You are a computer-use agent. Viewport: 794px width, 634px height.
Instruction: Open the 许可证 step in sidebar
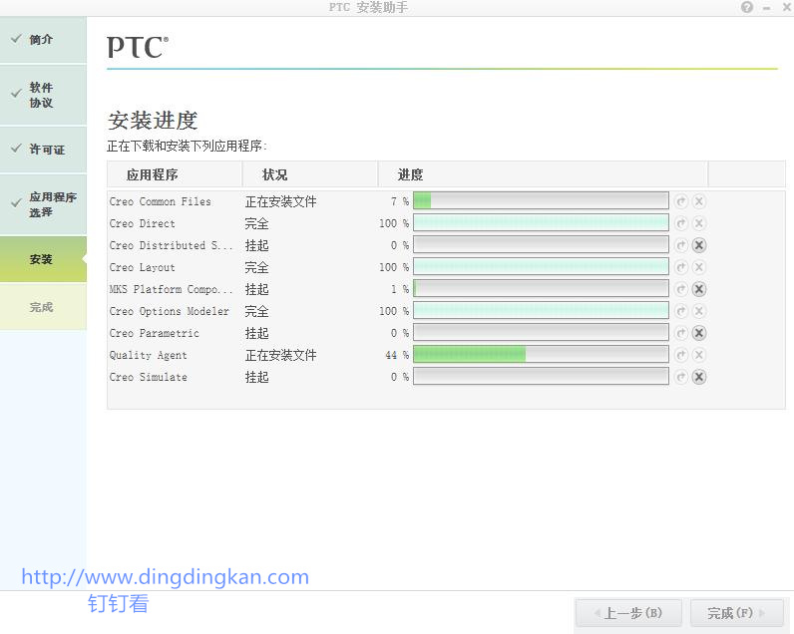click(43, 150)
